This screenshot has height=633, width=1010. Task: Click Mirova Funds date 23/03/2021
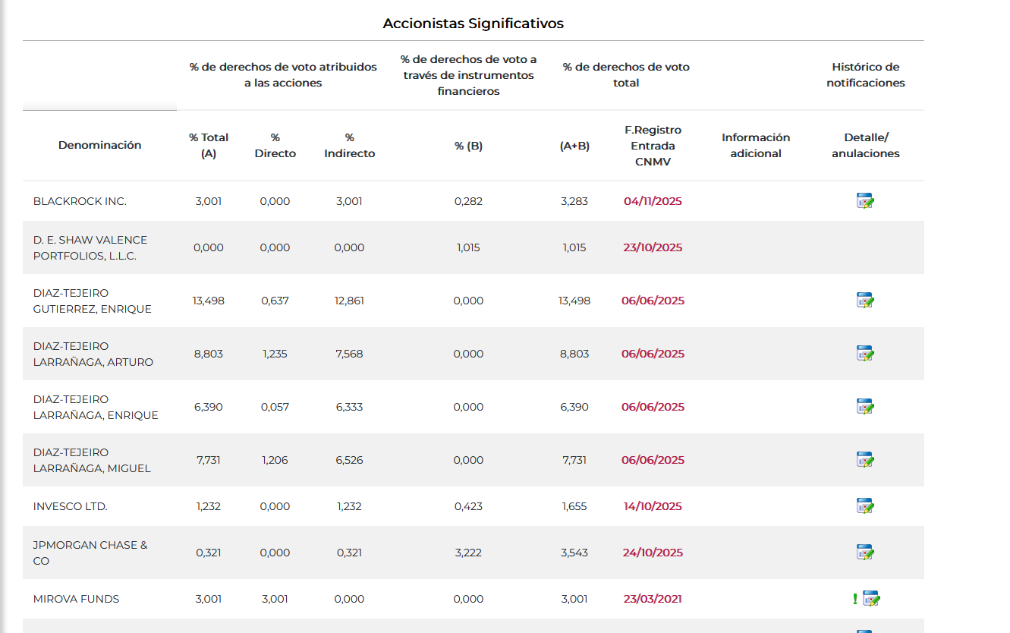[x=653, y=599]
